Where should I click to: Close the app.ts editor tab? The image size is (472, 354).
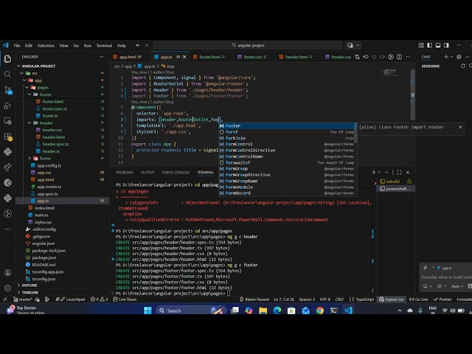(184, 57)
